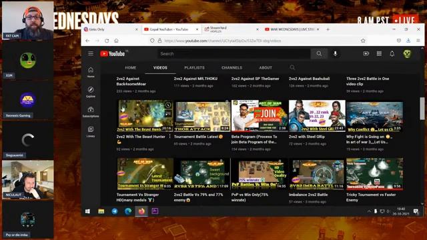Select the channel VIDEOS tab
The width and height of the screenshot is (427, 240).
160,67
